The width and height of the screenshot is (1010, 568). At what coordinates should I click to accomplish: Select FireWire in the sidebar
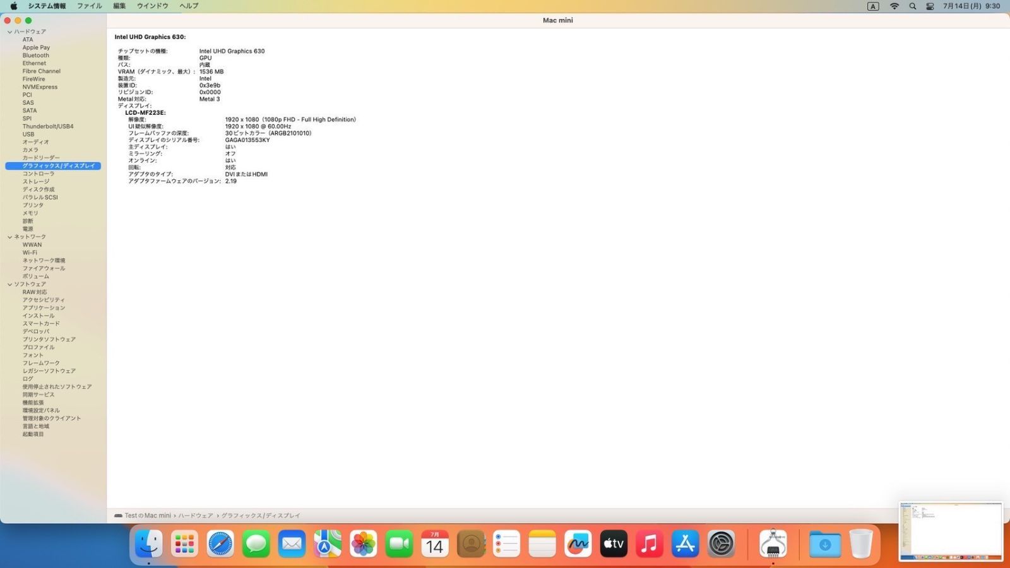33,79
